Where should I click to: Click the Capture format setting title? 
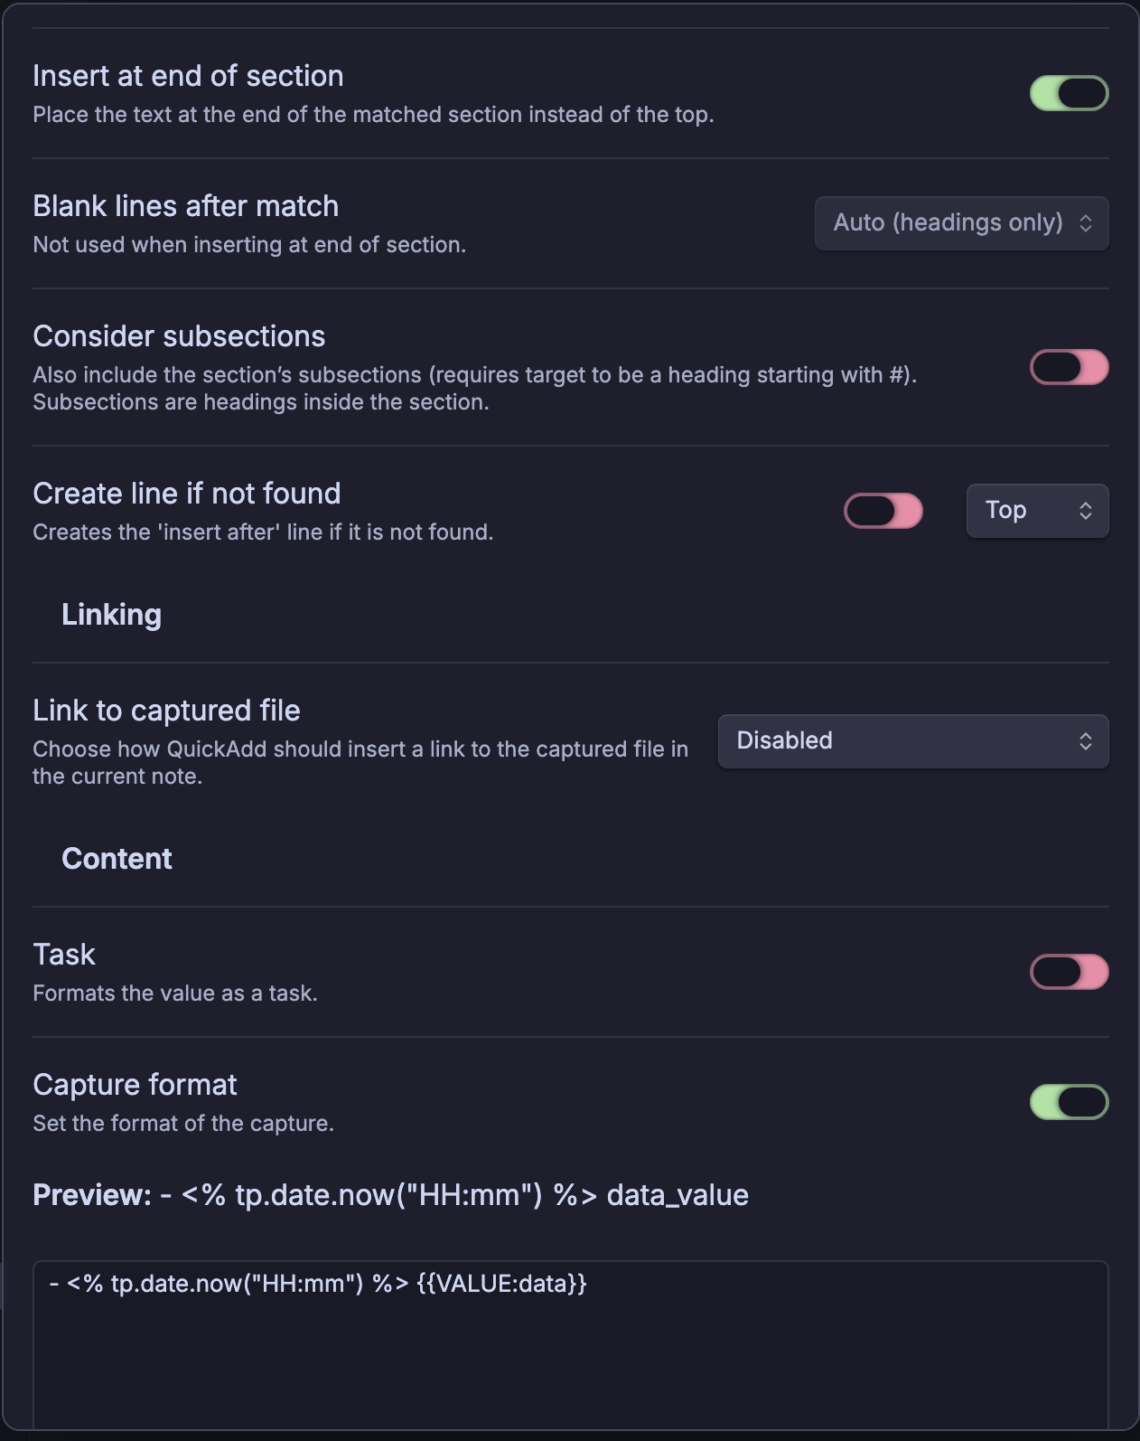[x=135, y=1085]
